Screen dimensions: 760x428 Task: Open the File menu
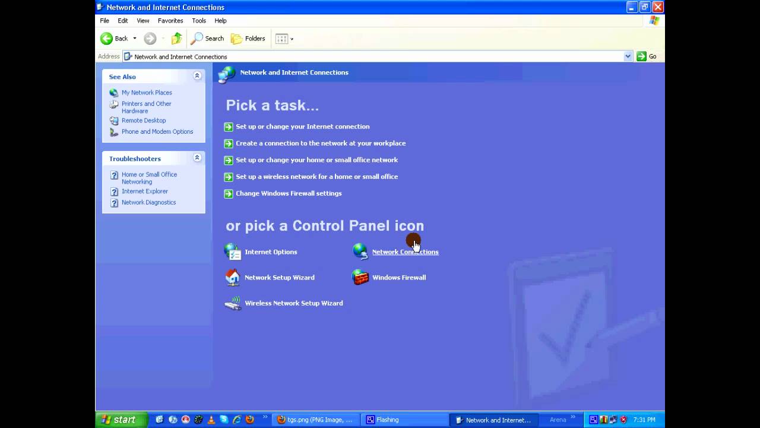[x=104, y=21]
